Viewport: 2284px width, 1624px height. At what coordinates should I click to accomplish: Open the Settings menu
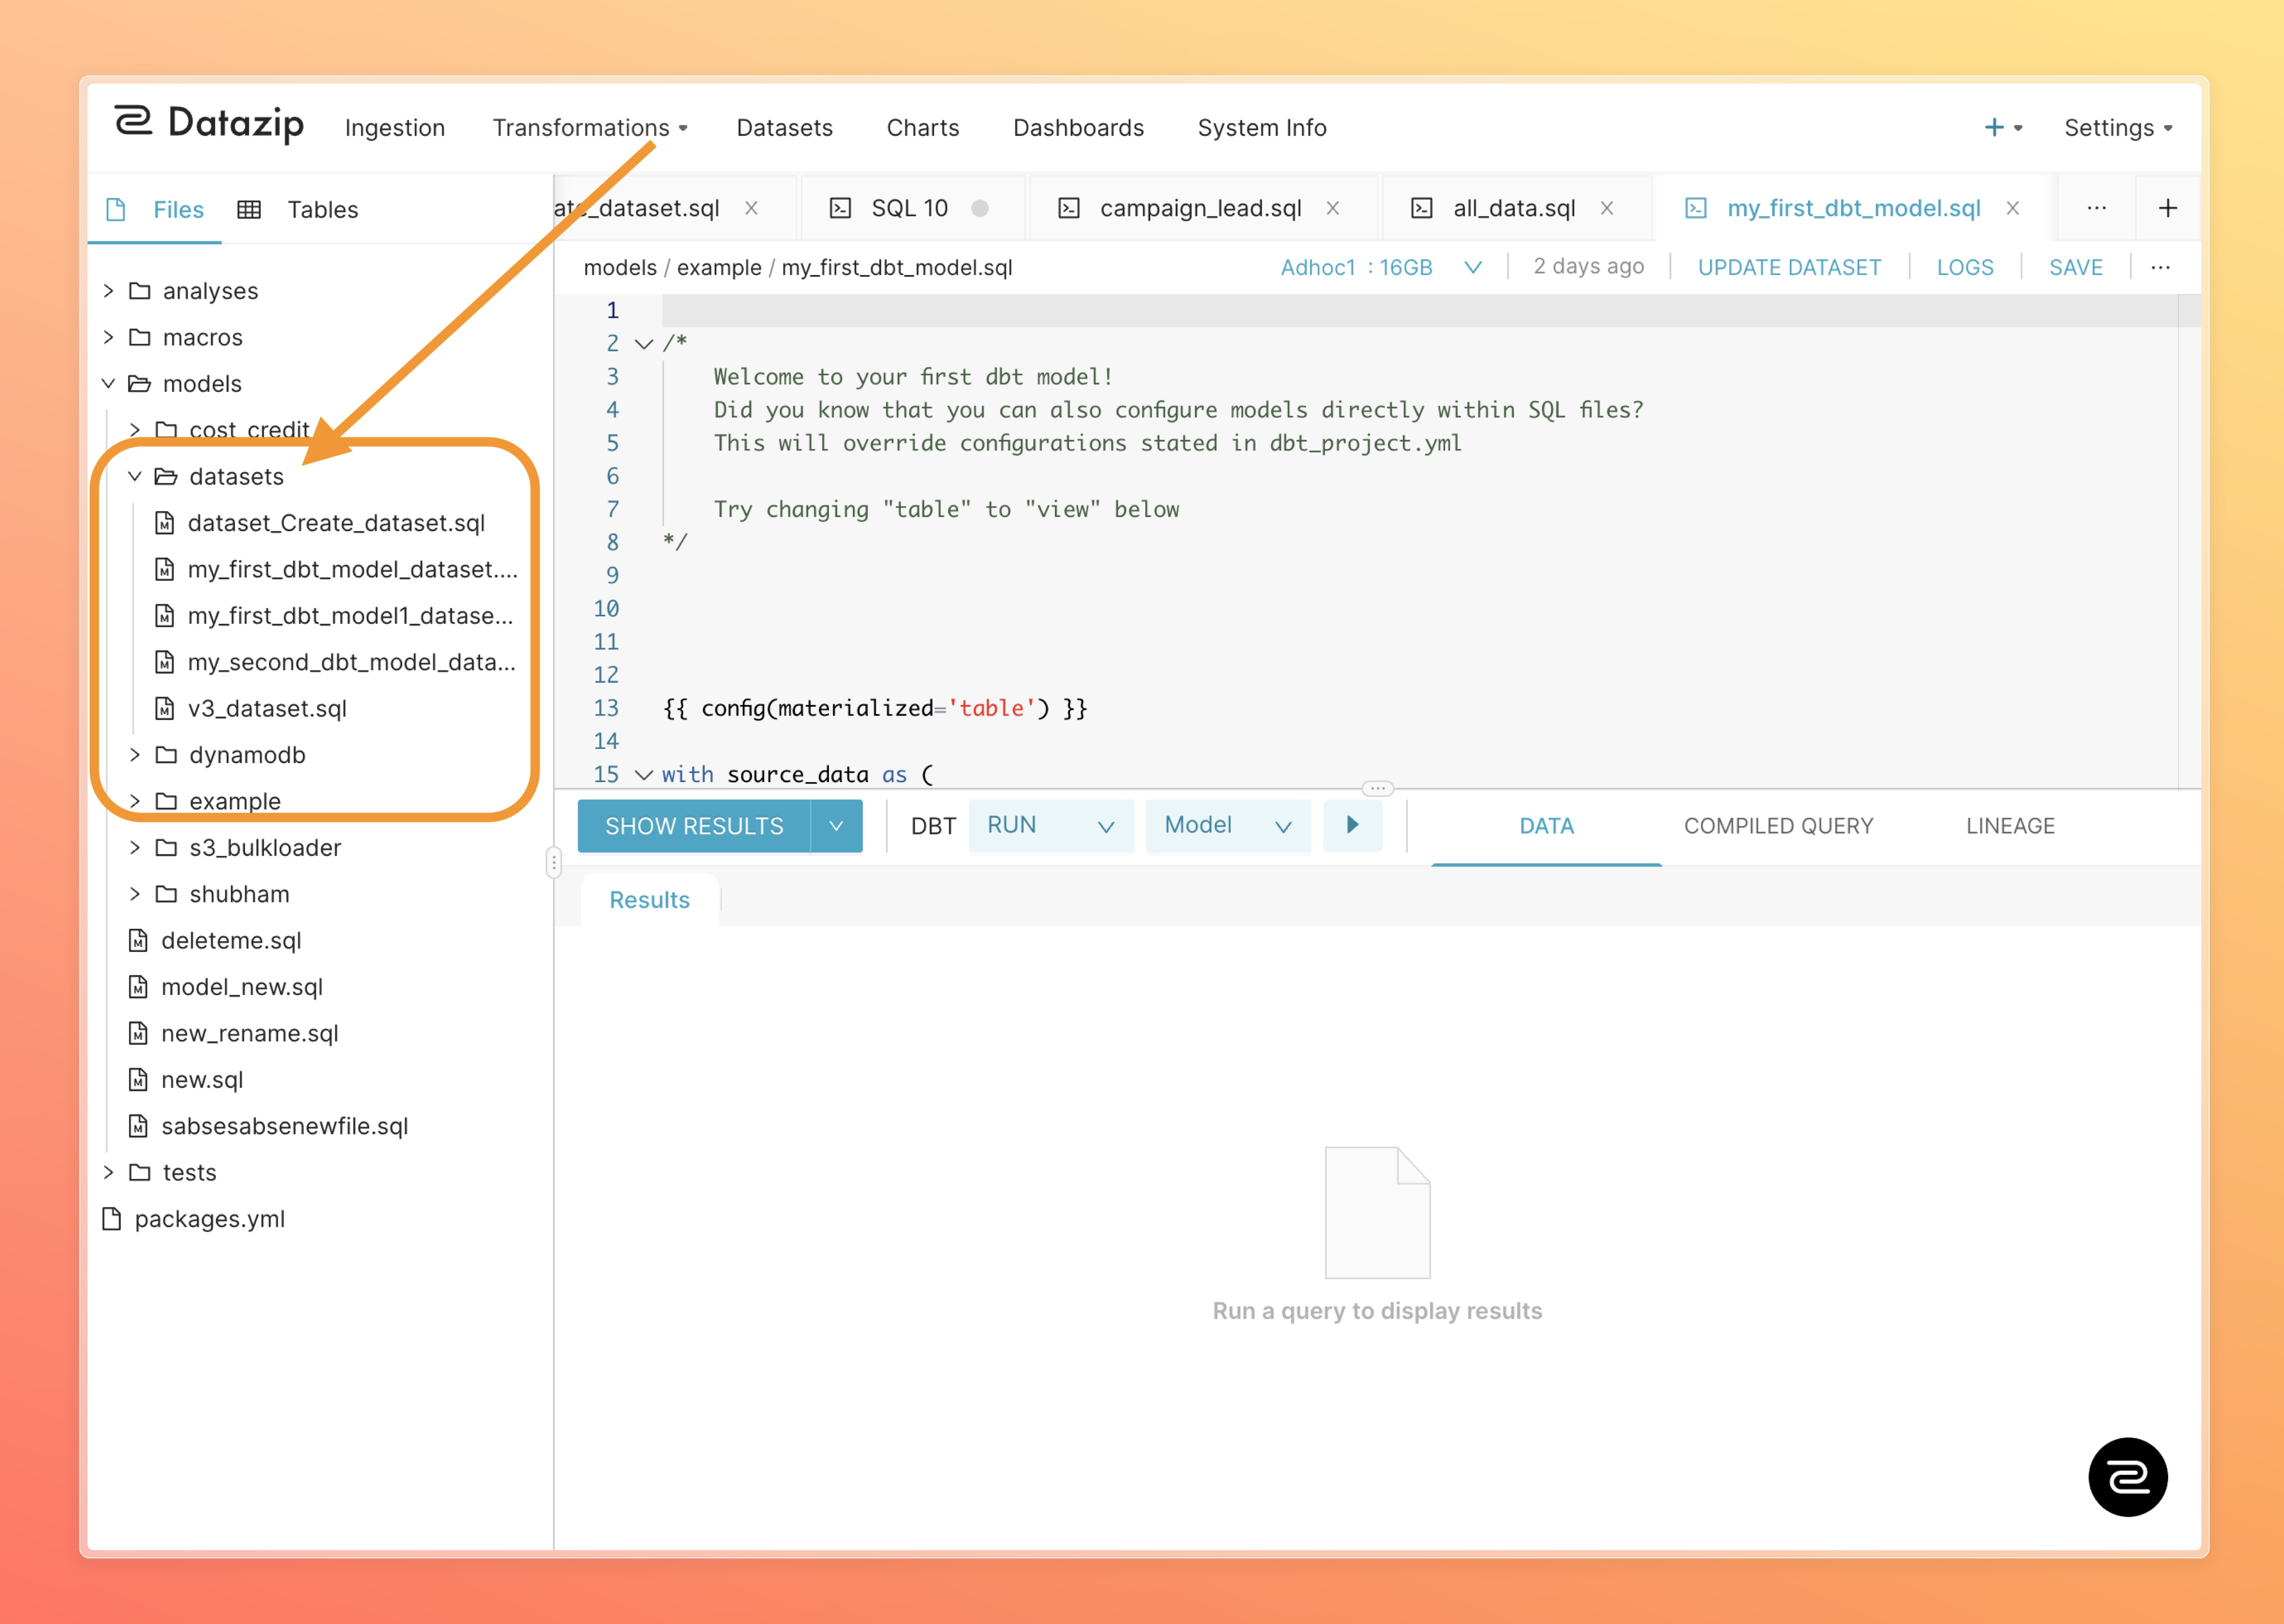[2118, 128]
